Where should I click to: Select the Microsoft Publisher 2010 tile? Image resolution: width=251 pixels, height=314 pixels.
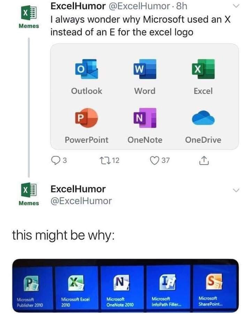33,288
